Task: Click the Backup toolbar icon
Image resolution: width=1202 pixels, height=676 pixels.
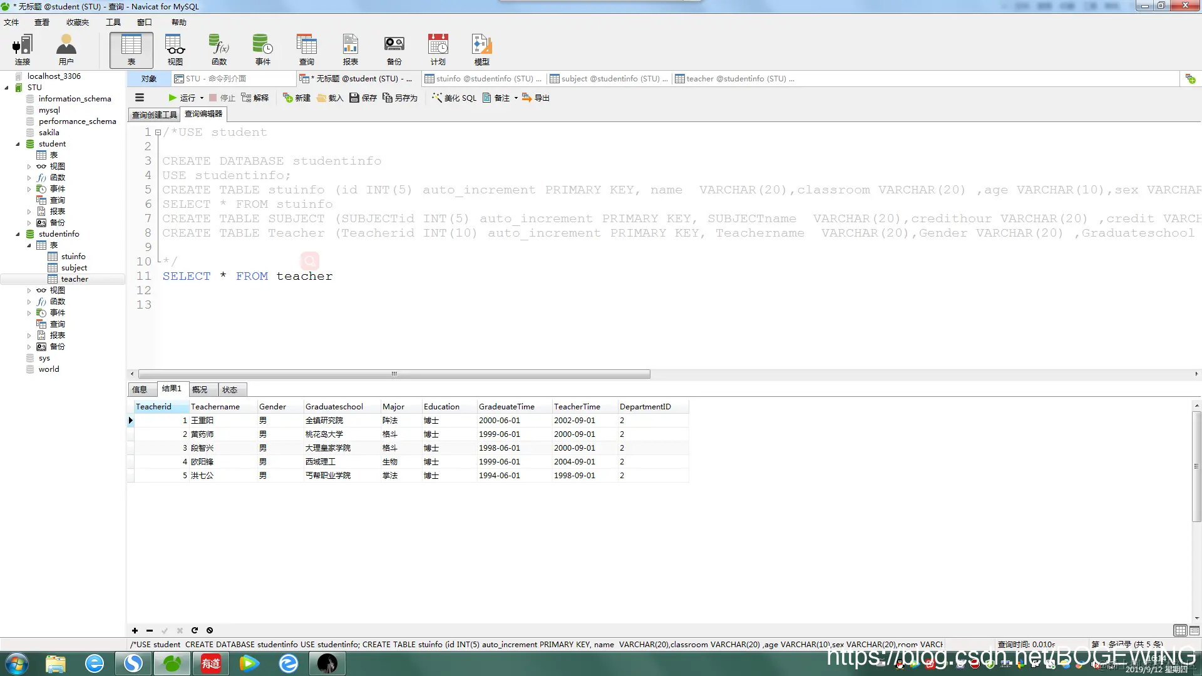Action: [394, 49]
